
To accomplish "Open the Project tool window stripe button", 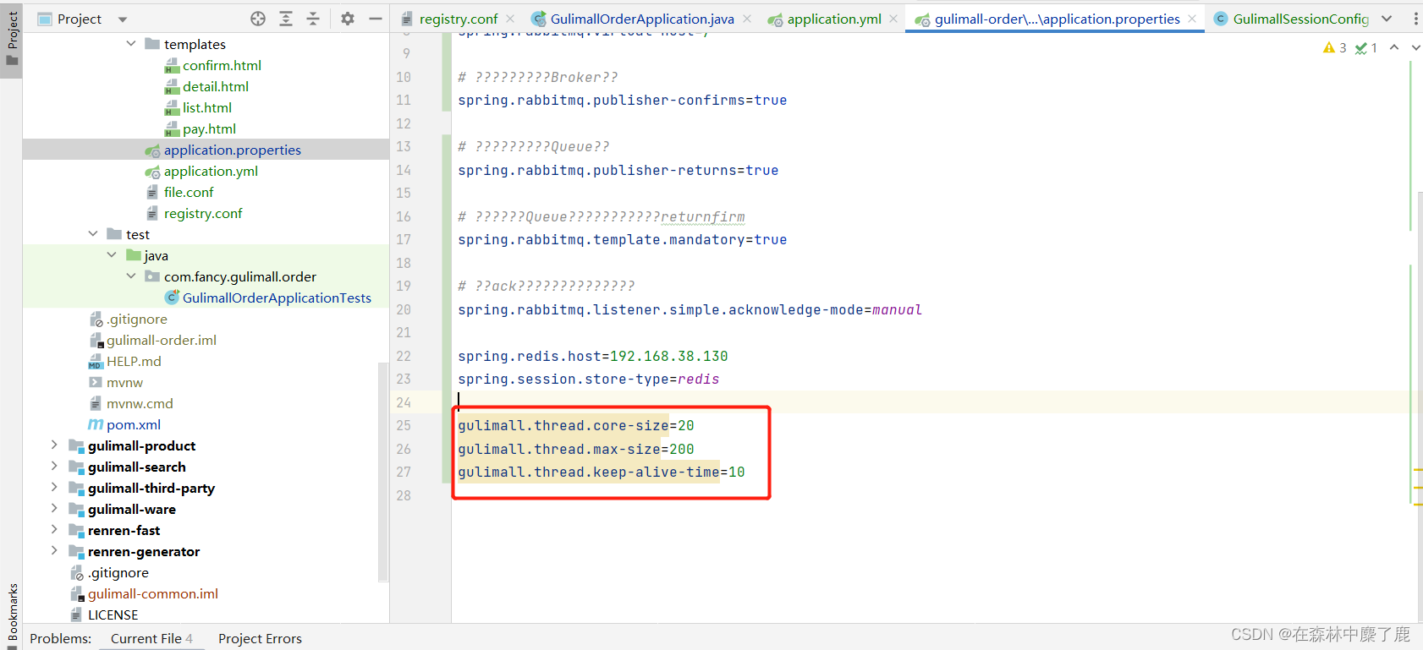I will point(12,38).
